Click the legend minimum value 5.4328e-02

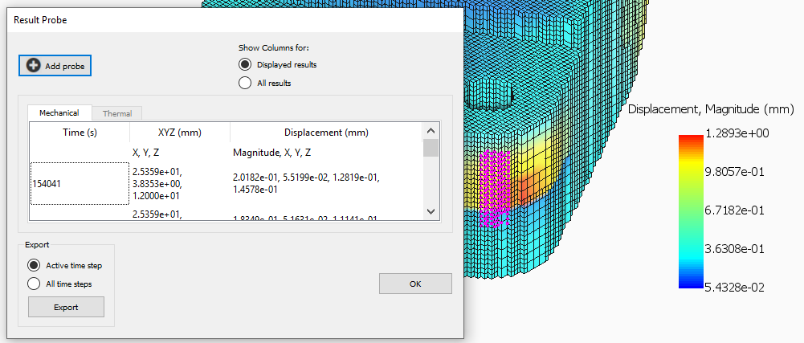(735, 288)
